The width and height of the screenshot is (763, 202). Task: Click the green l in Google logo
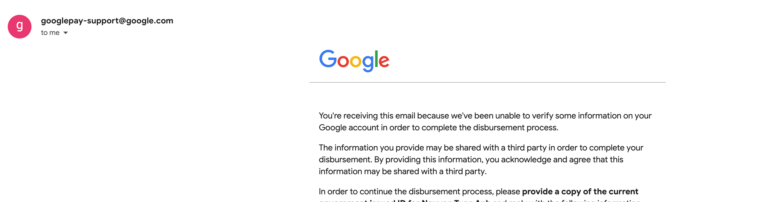tap(376, 59)
